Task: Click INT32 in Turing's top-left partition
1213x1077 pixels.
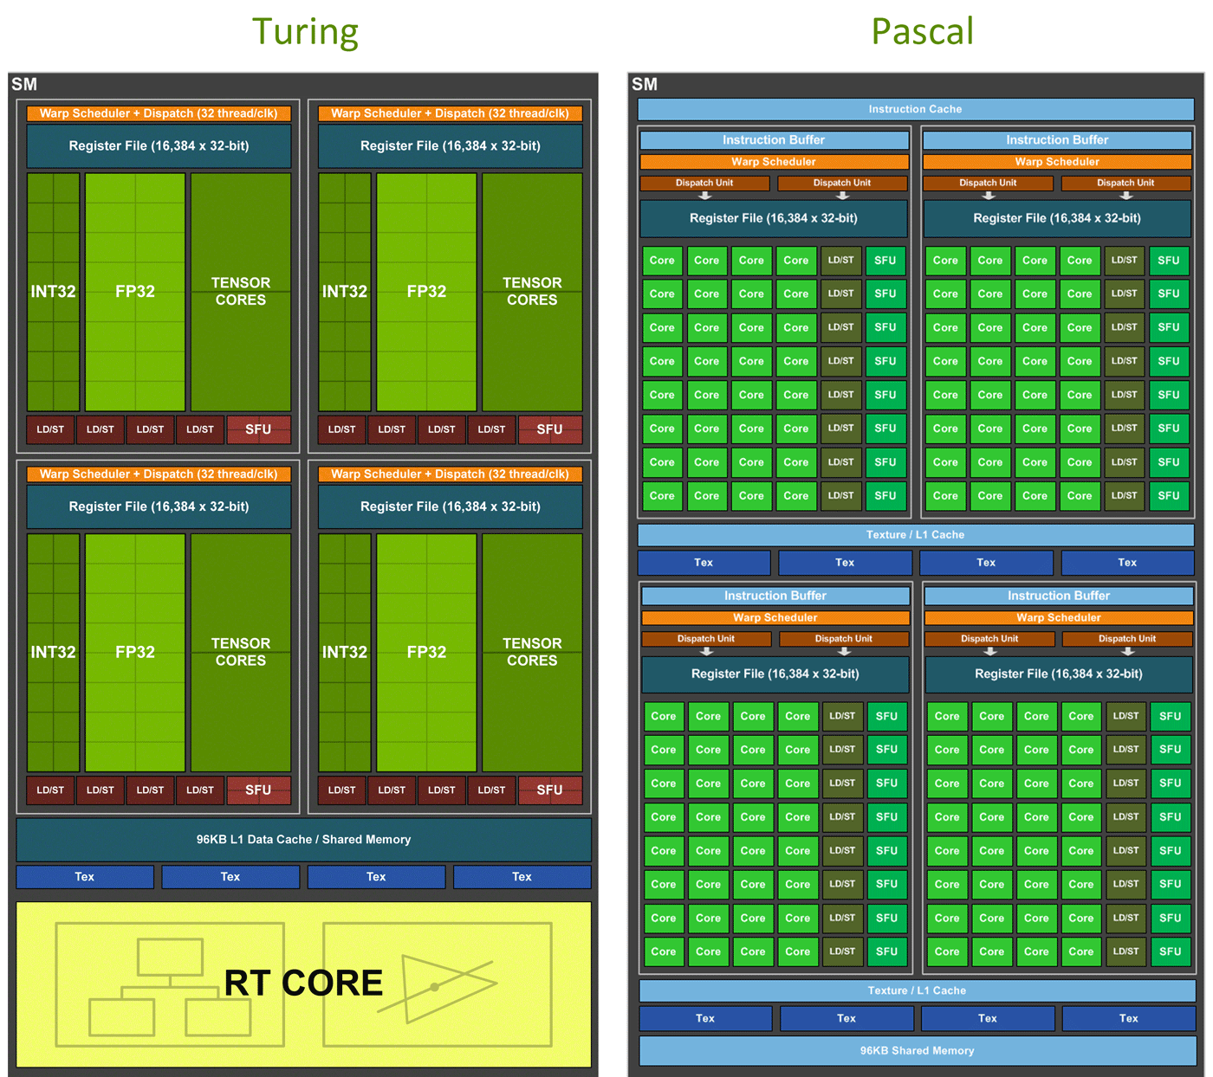Action: click(x=54, y=292)
